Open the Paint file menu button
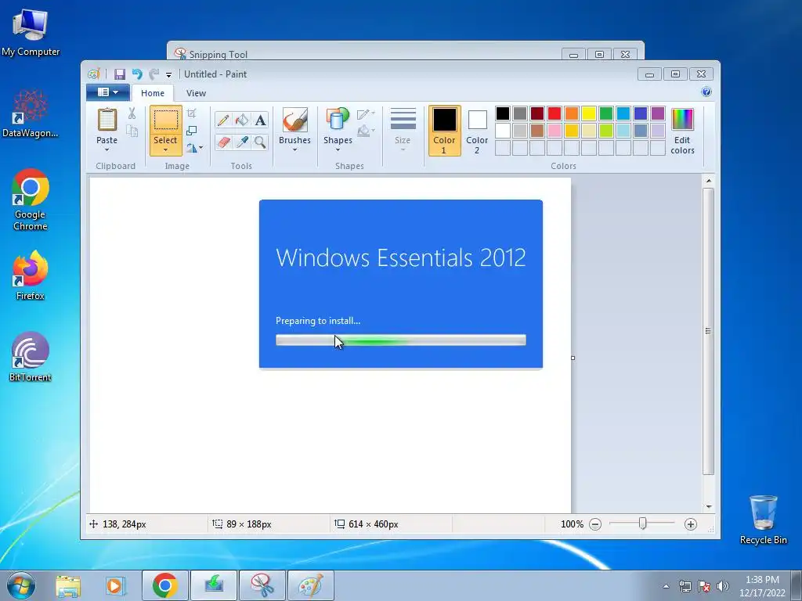Image resolution: width=802 pixels, height=601 pixels. pyautogui.click(x=108, y=92)
